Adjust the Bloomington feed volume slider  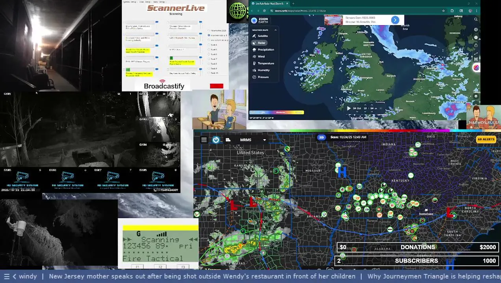(x=157, y=22)
